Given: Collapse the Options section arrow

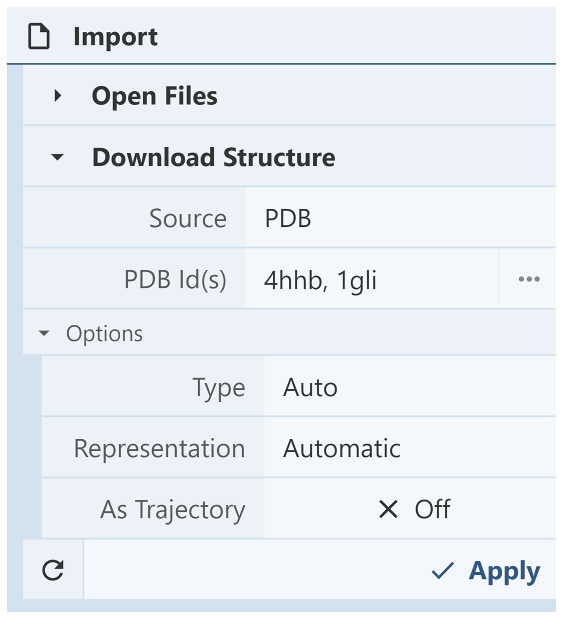Looking at the screenshot, I should pyautogui.click(x=44, y=333).
